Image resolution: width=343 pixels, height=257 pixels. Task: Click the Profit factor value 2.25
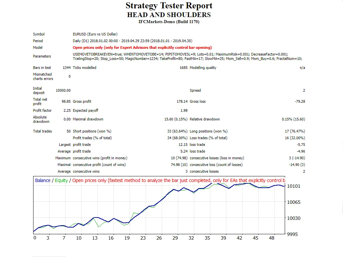(67, 110)
